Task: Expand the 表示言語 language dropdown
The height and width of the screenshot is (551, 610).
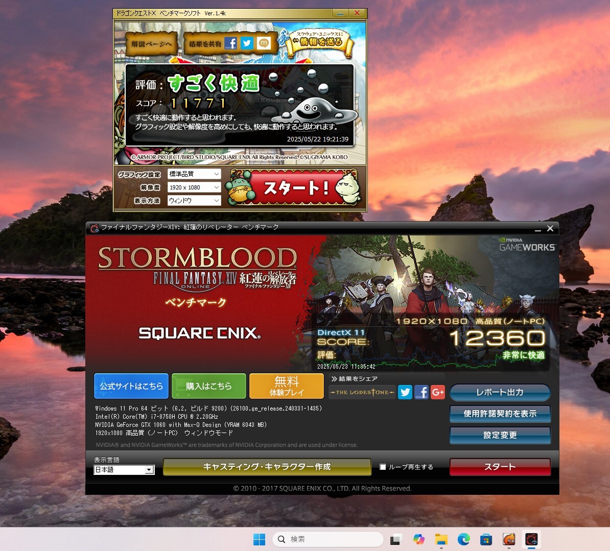Action: coord(124,470)
